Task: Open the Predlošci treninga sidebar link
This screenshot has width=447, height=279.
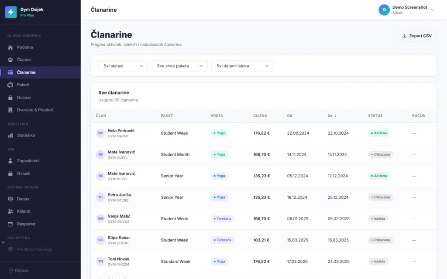Action: 40,249
